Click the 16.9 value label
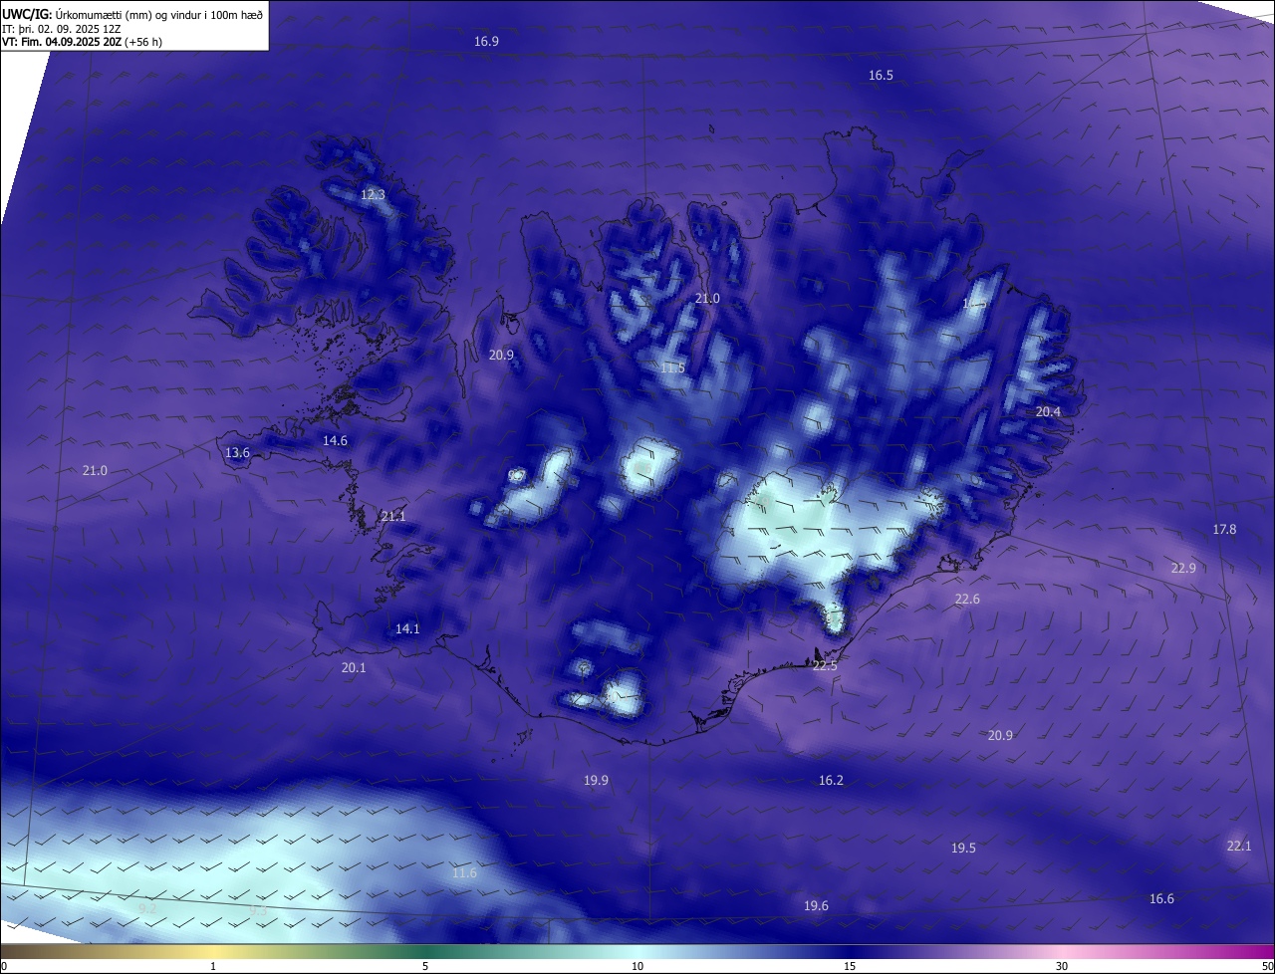Viewport: 1275px width, 974px height. click(x=486, y=42)
